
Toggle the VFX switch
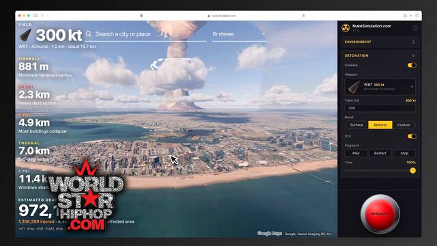click(412, 136)
